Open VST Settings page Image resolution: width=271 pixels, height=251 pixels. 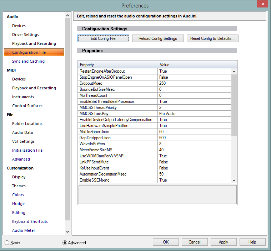pos(23,141)
